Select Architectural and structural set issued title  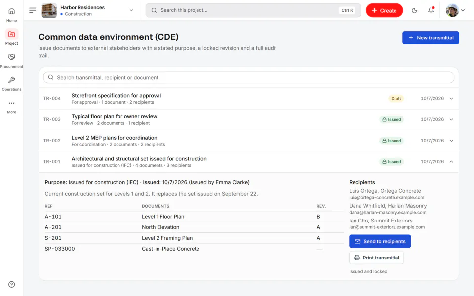(139, 159)
